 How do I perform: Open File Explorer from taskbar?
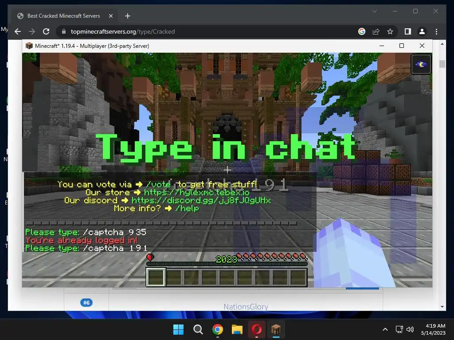(x=237, y=329)
